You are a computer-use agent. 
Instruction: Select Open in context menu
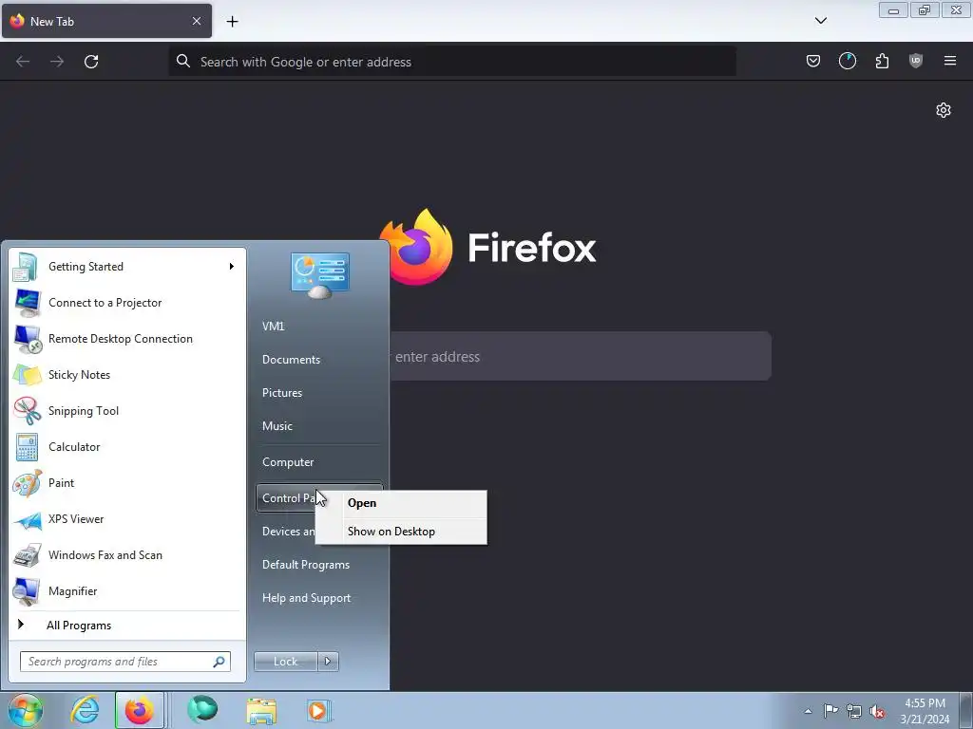402,503
